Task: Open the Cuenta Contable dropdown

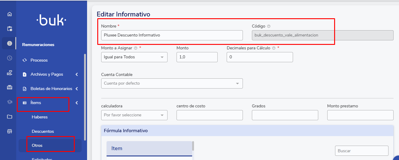Action: 172,83
